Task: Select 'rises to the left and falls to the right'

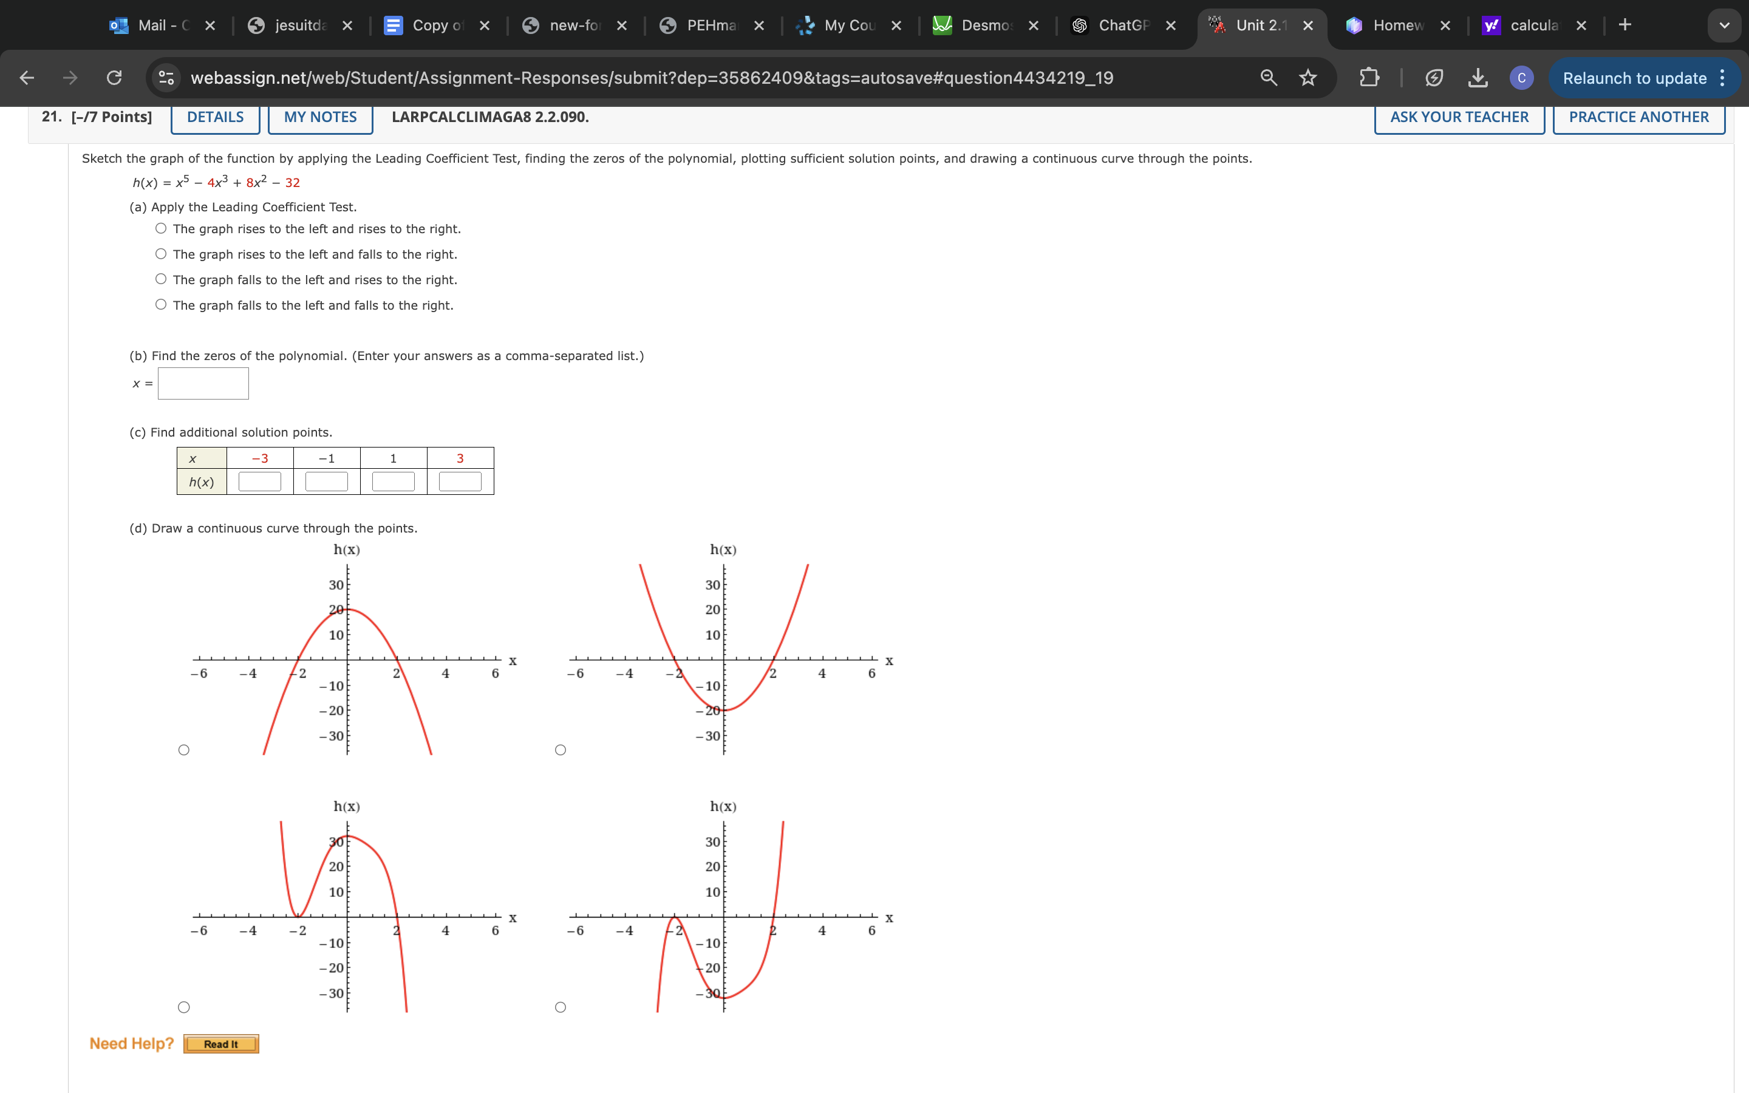Action: (161, 254)
